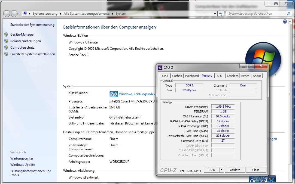Screen dimensions: 295x184
Task: Click the 12 clocks tRCD value
Action: click(x=223, y=121)
